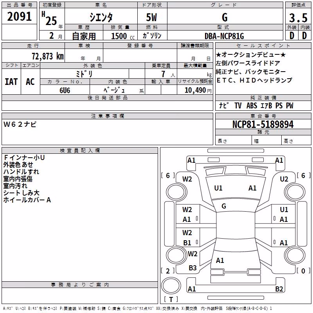The height and width of the screenshot is (313, 313).
Task: Click inspector note 室内汚れ
Action: (15, 185)
